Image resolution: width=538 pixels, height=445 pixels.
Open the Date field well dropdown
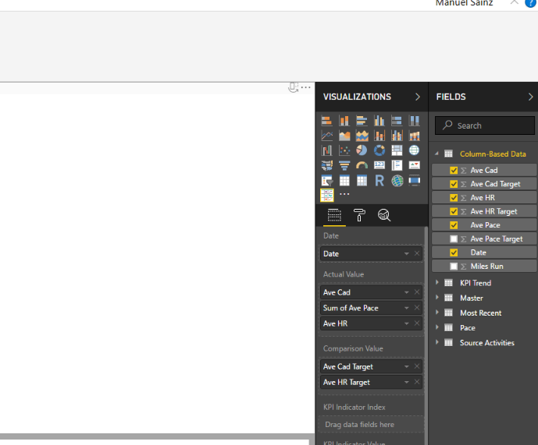click(x=407, y=254)
